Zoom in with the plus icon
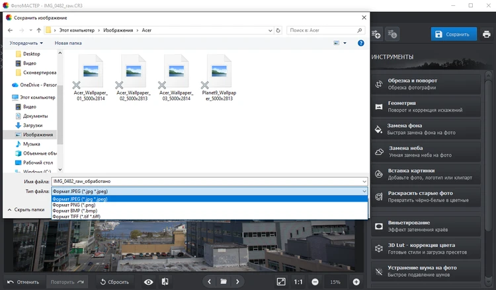 tap(356, 282)
